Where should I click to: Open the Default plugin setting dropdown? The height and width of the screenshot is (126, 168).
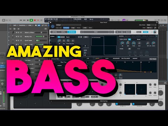pyautogui.click(x=68, y=25)
